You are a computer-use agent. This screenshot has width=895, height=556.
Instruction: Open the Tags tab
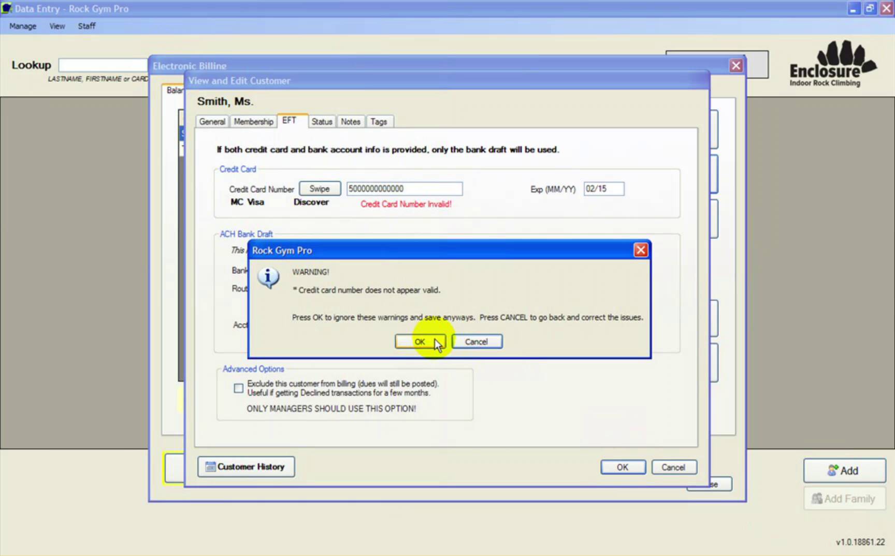pyautogui.click(x=379, y=122)
